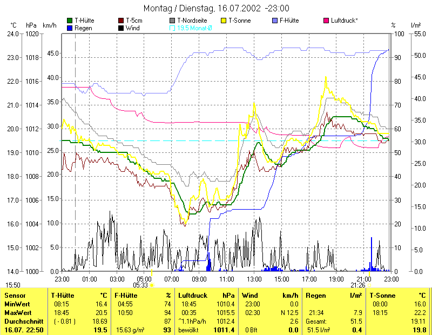432x335 pixels.
Task: Click the Durchschnitt row label
Action: [x=22, y=320]
